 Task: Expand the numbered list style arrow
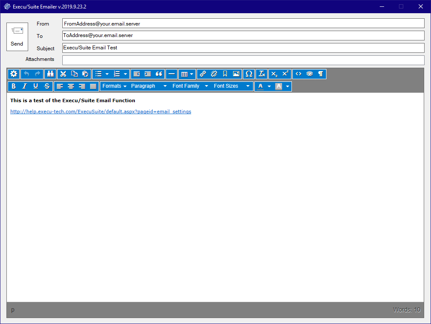click(125, 74)
